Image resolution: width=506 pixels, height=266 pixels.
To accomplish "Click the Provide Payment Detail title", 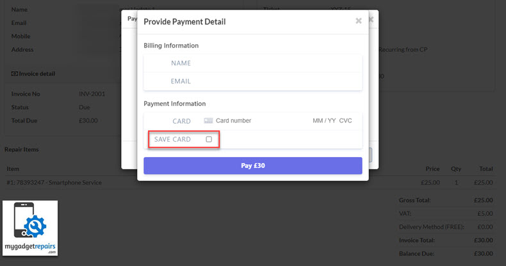I will (x=184, y=22).
